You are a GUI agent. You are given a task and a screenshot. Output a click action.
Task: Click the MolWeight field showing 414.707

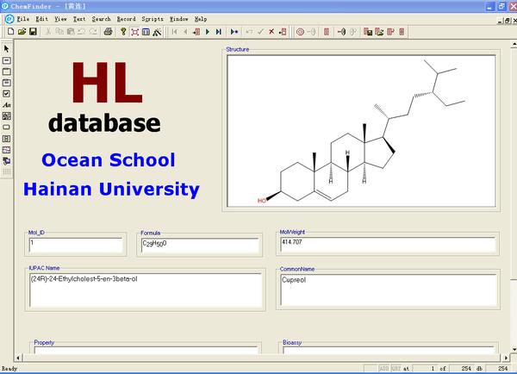pyautogui.click(x=388, y=245)
